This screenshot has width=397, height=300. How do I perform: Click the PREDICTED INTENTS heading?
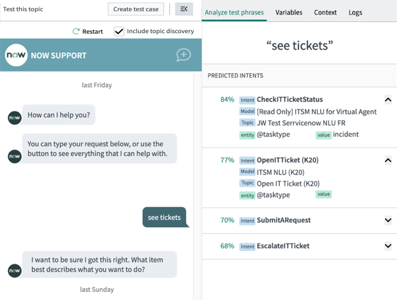coord(235,75)
